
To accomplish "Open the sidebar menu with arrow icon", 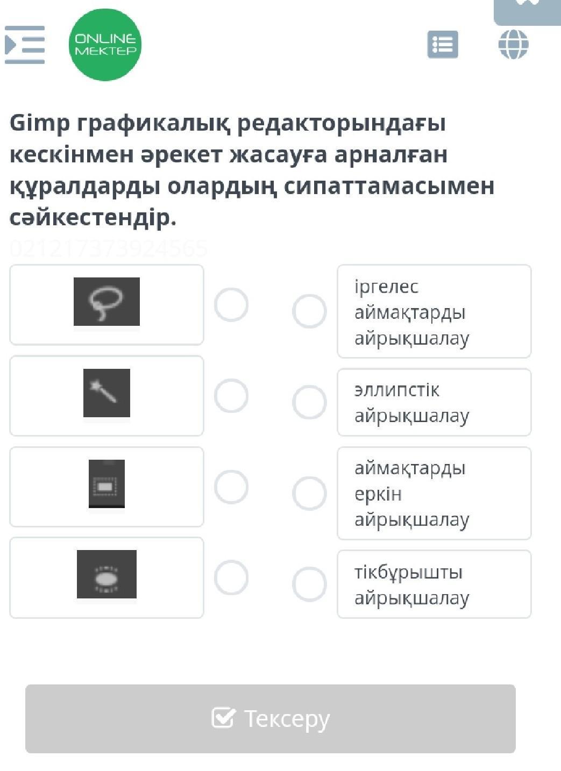I will 25,45.
